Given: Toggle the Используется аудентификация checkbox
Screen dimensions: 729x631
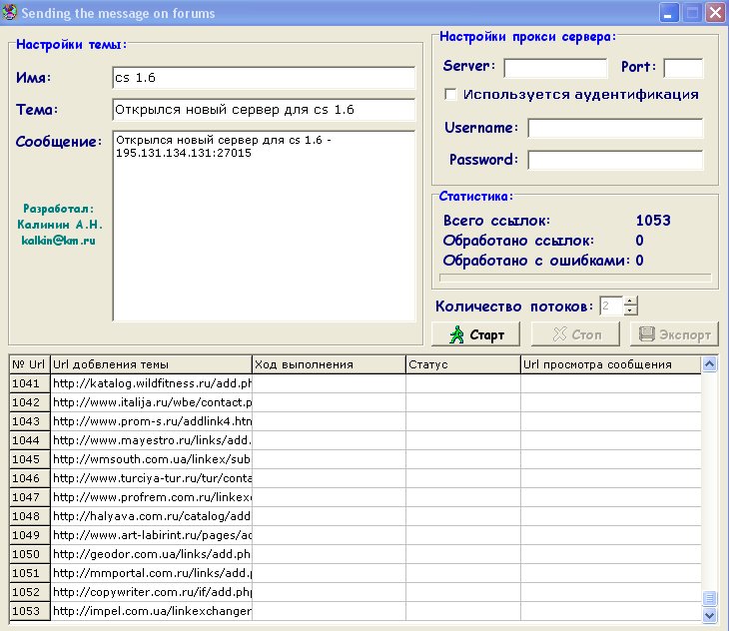Looking at the screenshot, I should 450,94.
